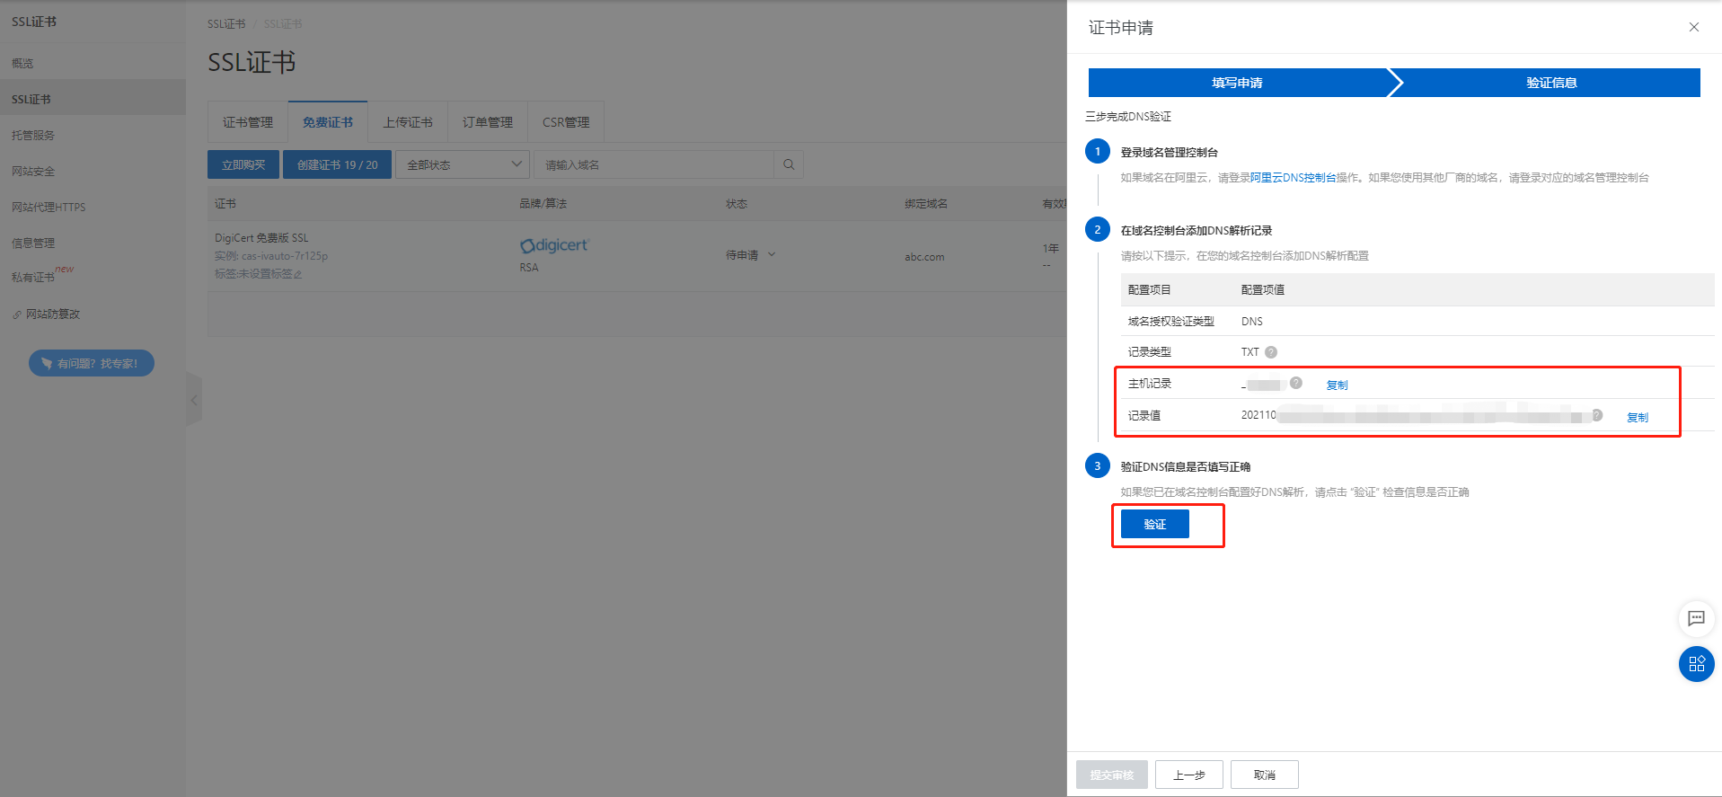The height and width of the screenshot is (797, 1722).
Task: Edit the tag via pencil icon after 未设置标签
Action: tap(298, 274)
